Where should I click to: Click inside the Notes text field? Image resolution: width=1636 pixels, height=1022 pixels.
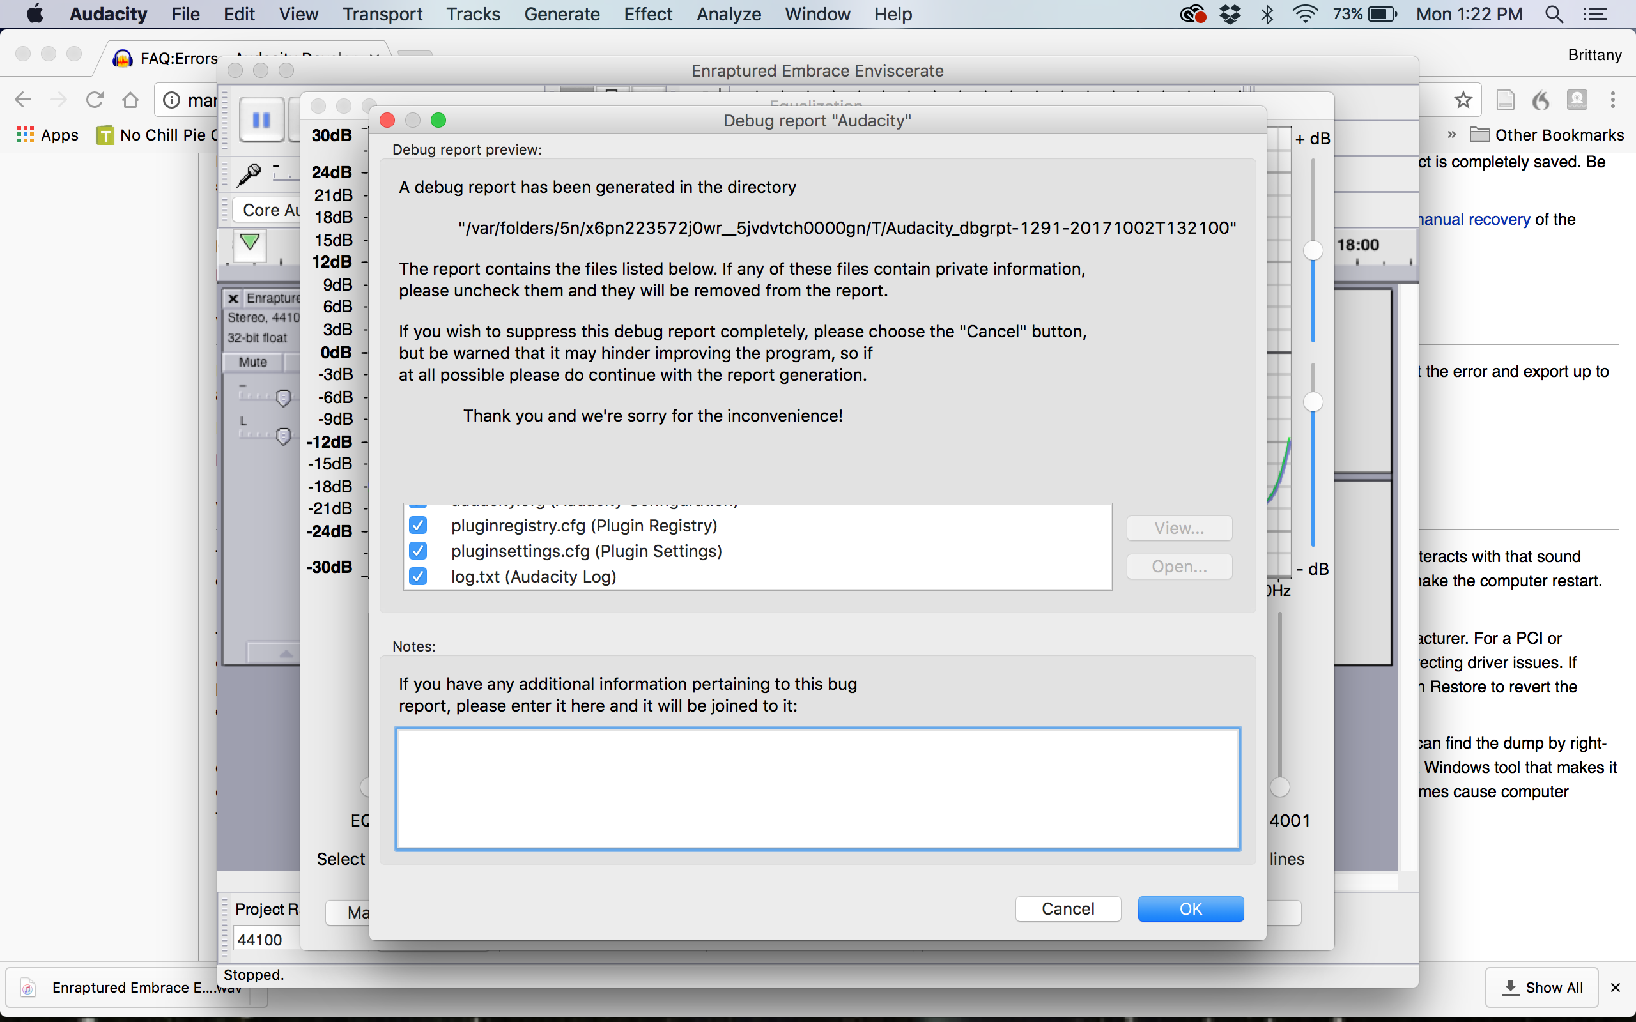817,788
